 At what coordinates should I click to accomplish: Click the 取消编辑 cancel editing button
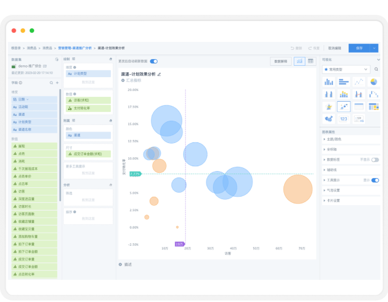(x=335, y=48)
